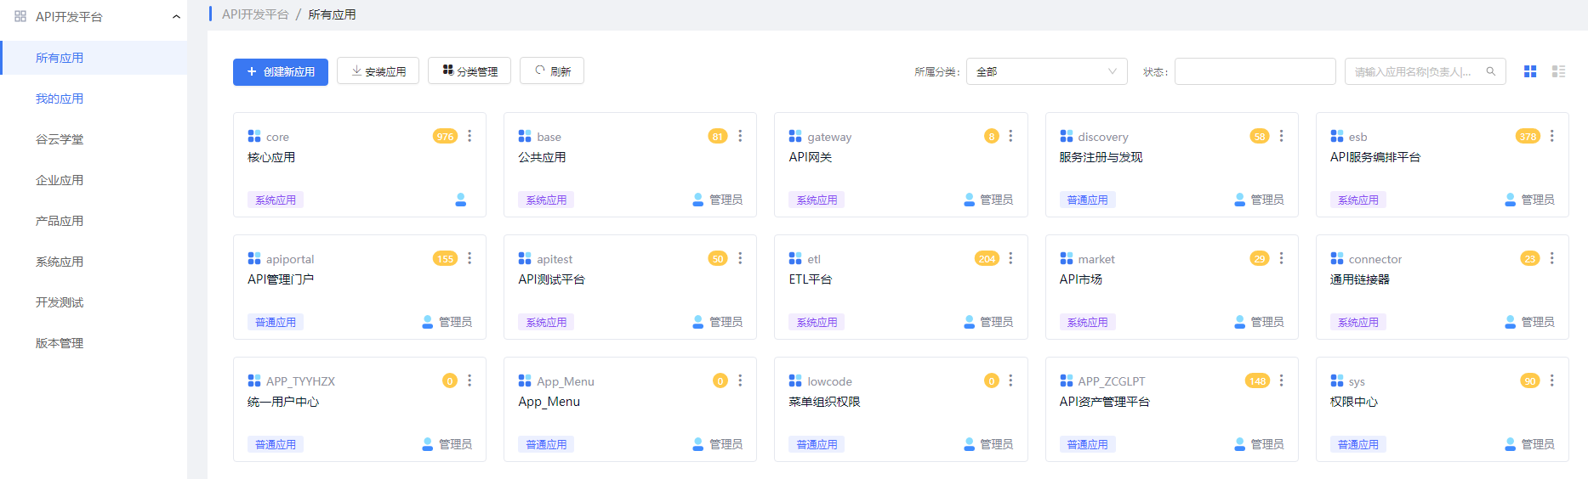The image size is (1588, 479).
Task: Open the API市场 card title
Action: click(1080, 279)
